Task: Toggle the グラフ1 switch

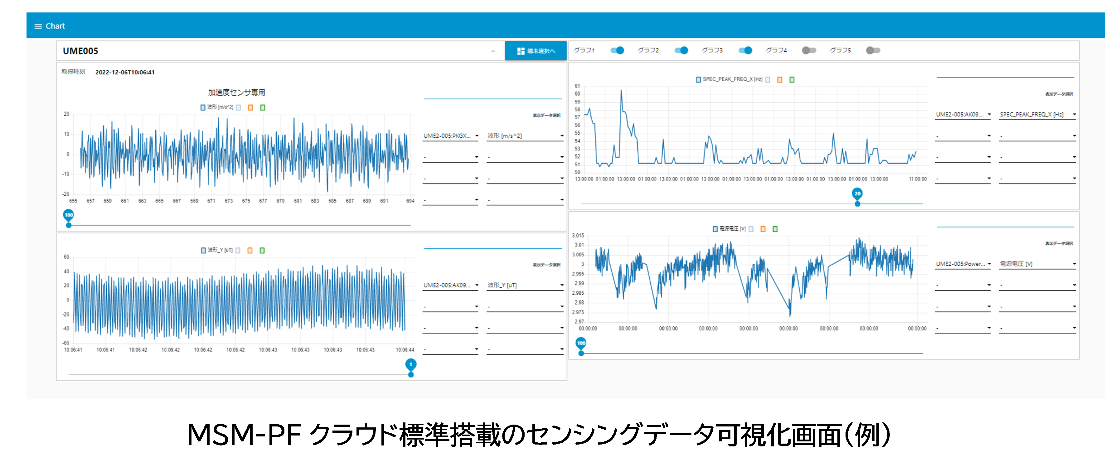Action: click(617, 50)
